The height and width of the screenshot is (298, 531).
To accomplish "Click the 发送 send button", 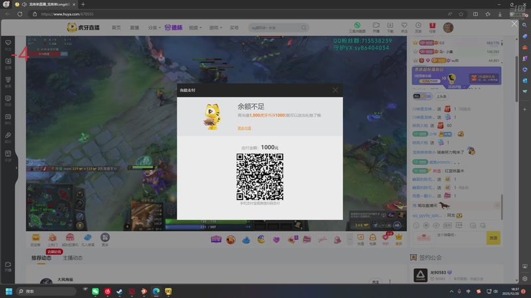I will pyautogui.click(x=493, y=238).
